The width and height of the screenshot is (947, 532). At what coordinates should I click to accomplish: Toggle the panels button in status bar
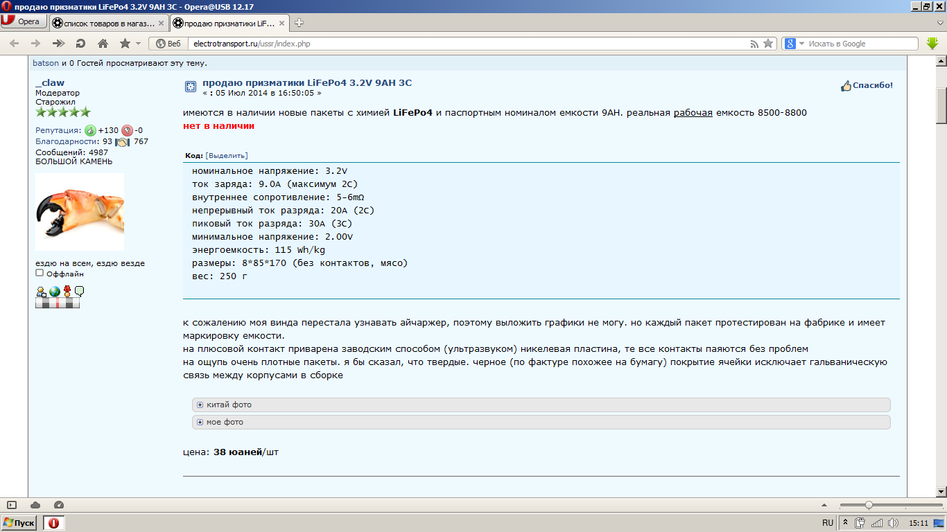pyautogui.click(x=12, y=505)
